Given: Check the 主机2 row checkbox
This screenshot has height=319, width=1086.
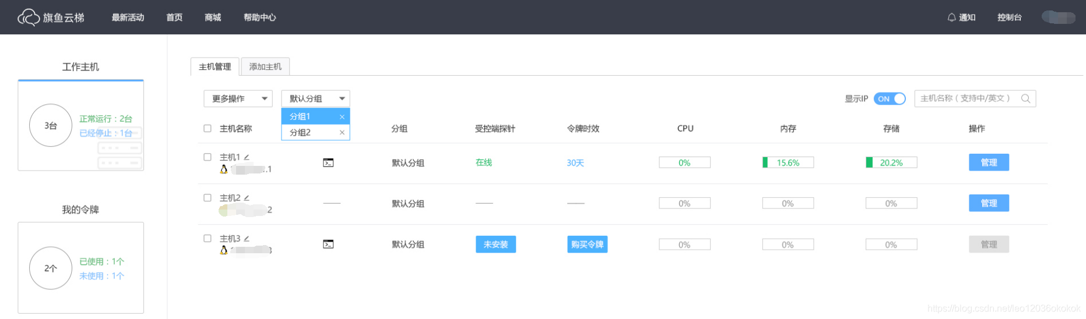Looking at the screenshot, I should pyautogui.click(x=208, y=198).
